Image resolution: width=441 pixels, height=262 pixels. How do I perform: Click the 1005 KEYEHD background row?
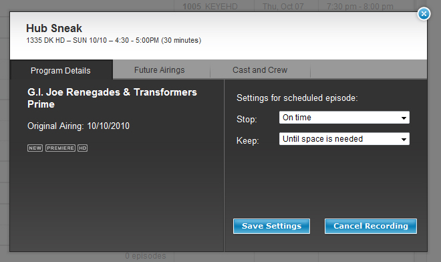click(210, 6)
